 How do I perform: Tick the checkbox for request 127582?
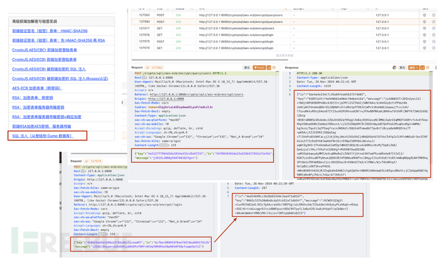pyautogui.click(x=136, y=21)
